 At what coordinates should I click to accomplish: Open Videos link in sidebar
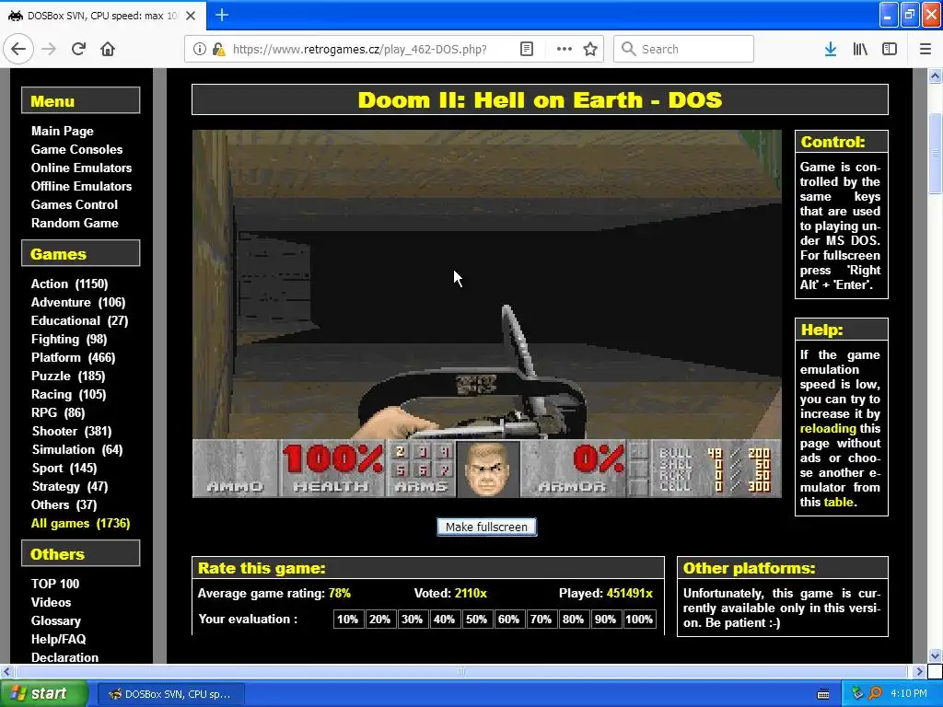pos(52,602)
